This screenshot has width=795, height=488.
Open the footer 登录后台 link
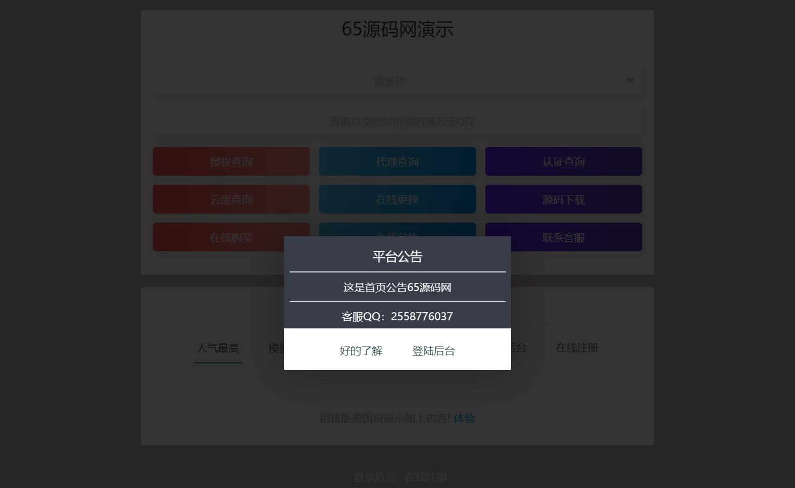coord(374,477)
